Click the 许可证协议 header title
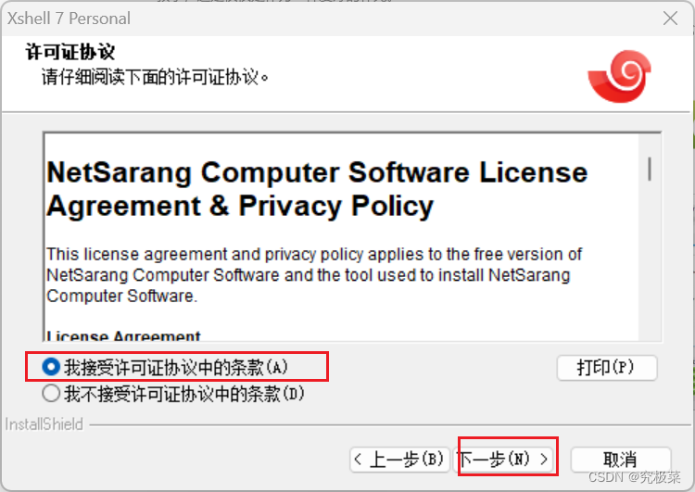This screenshot has width=695, height=492. pos(70,52)
